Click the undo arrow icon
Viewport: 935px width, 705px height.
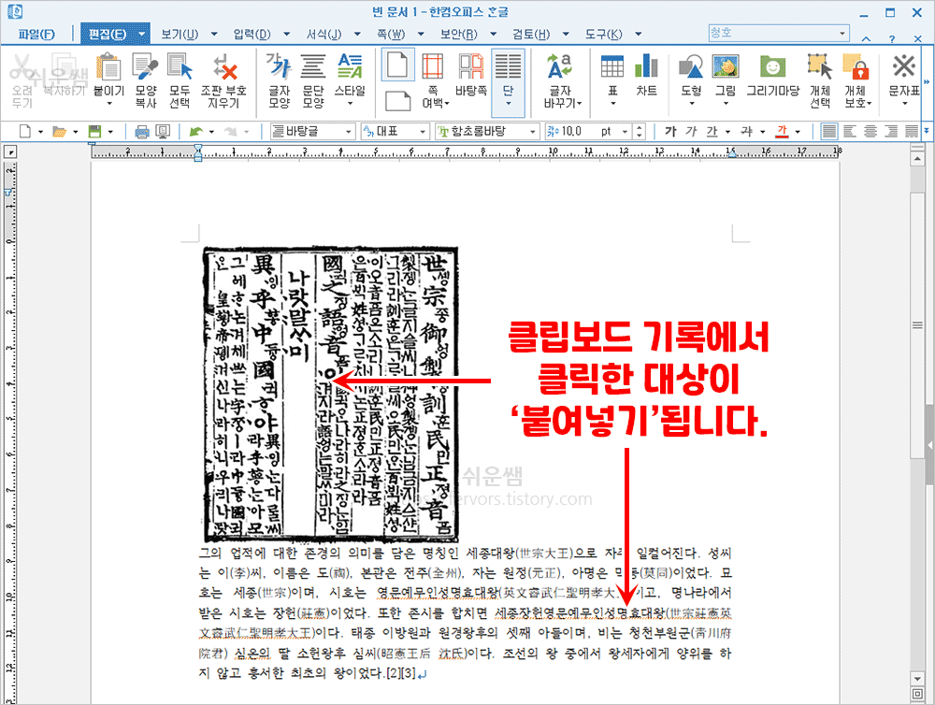pyautogui.click(x=196, y=131)
